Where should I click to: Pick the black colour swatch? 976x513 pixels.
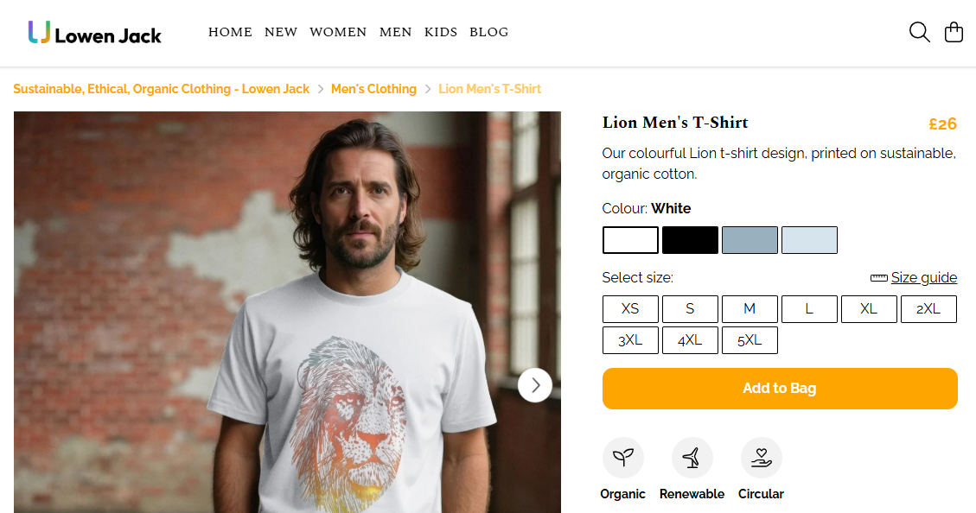(x=690, y=240)
